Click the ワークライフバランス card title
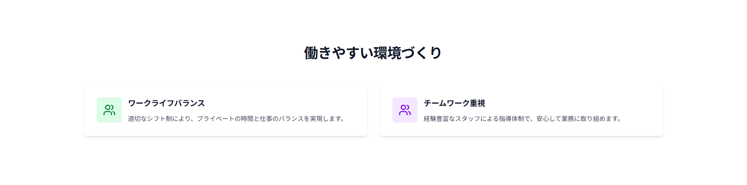The width and height of the screenshot is (747, 185). coord(166,103)
